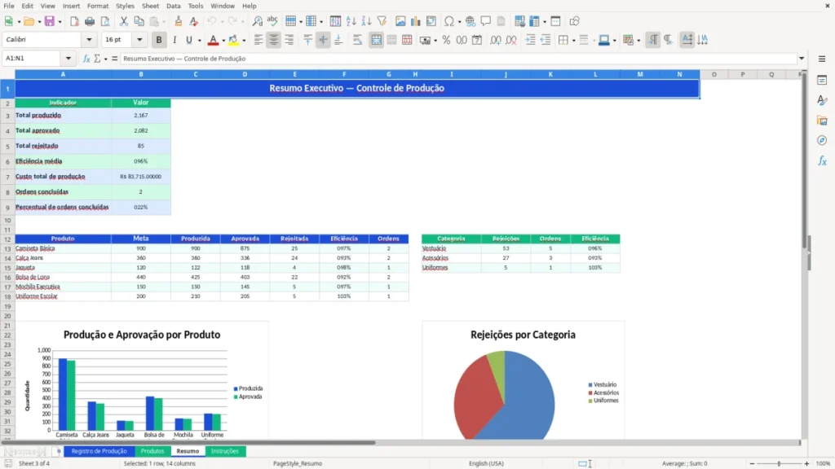Click the zoom in plus button
The image size is (835, 469).
pyautogui.click(x=806, y=463)
